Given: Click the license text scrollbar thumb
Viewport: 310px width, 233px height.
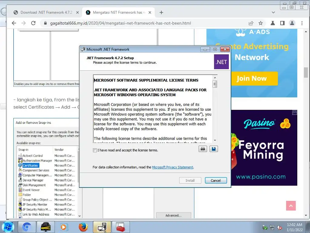Looking at the screenshot, I should 215,84.
